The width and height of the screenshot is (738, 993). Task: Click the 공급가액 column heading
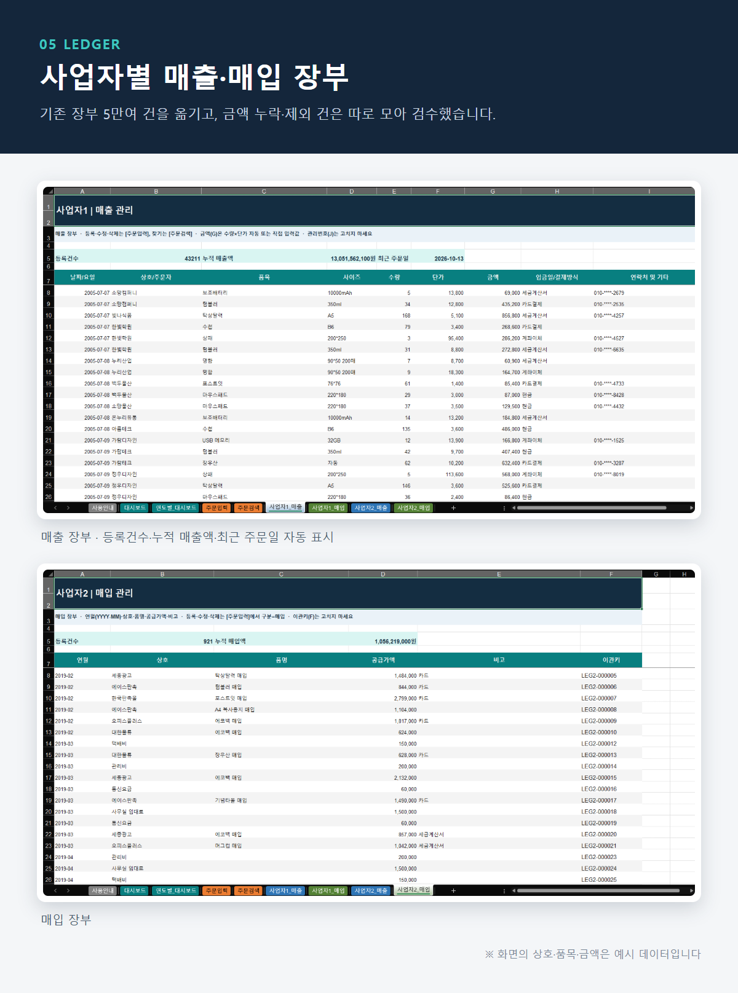pos(383,660)
